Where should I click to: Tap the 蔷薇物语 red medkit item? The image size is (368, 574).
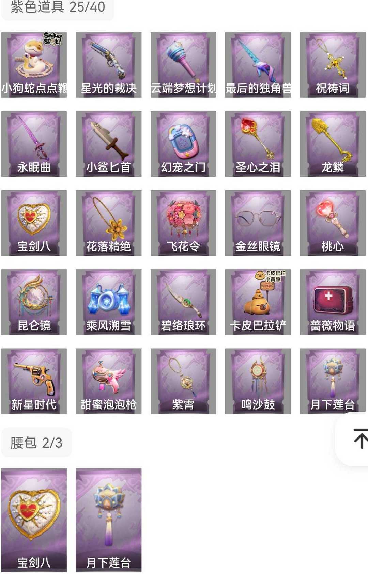(x=333, y=302)
